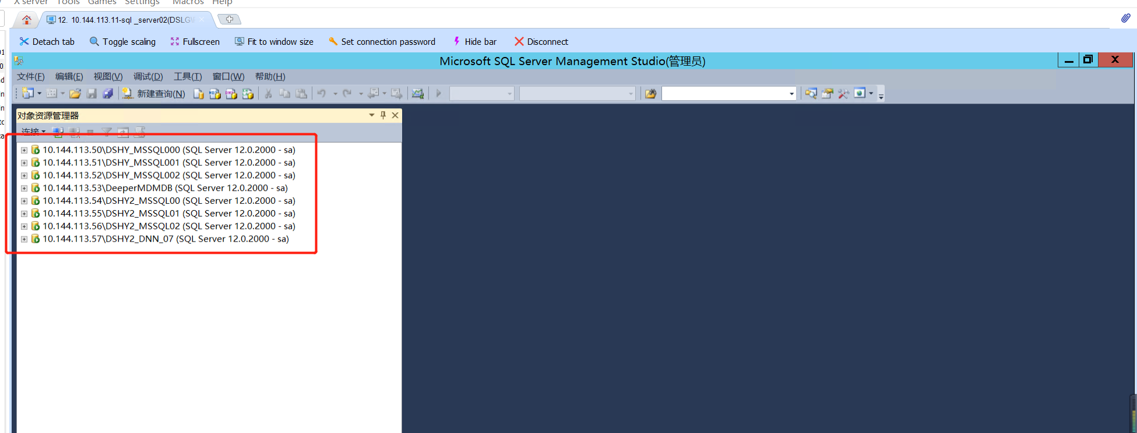This screenshot has height=433, width=1137.
Task: Click Disconnect in MobaXterm bar
Action: [541, 42]
